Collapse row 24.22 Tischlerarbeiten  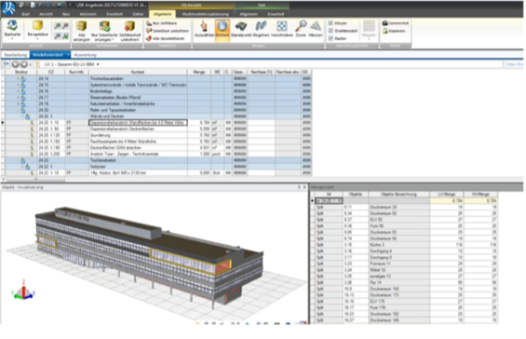18,160
